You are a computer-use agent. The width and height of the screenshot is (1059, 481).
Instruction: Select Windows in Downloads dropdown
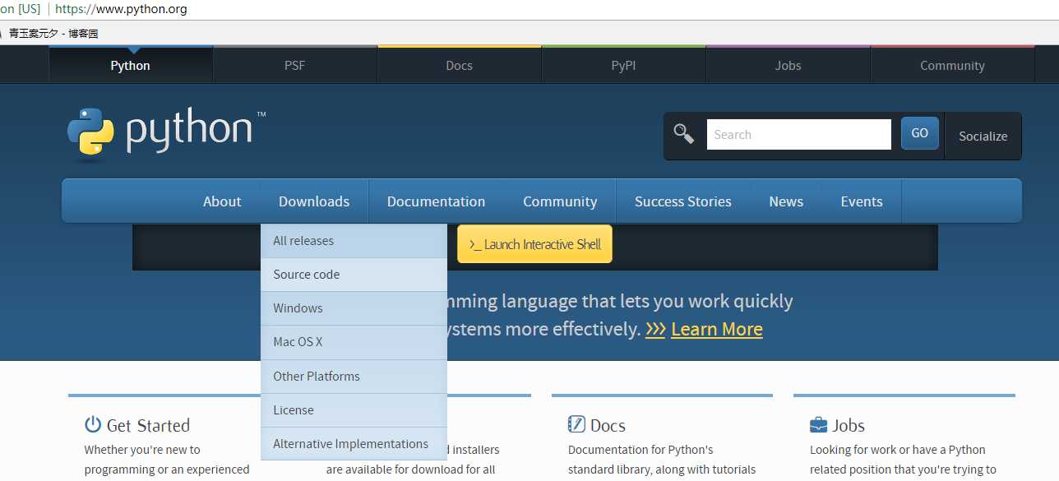(x=354, y=308)
